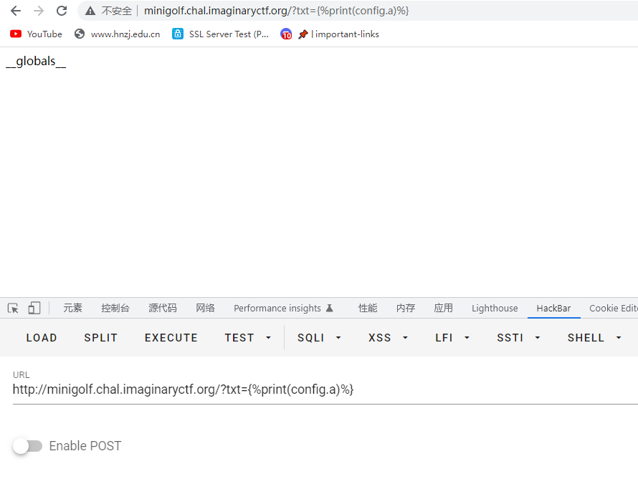Image resolution: width=638 pixels, height=494 pixels.
Task: Reload the page via the refresh icon
Action: [62, 11]
